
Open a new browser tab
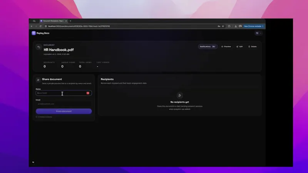click(x=70, y=21)
